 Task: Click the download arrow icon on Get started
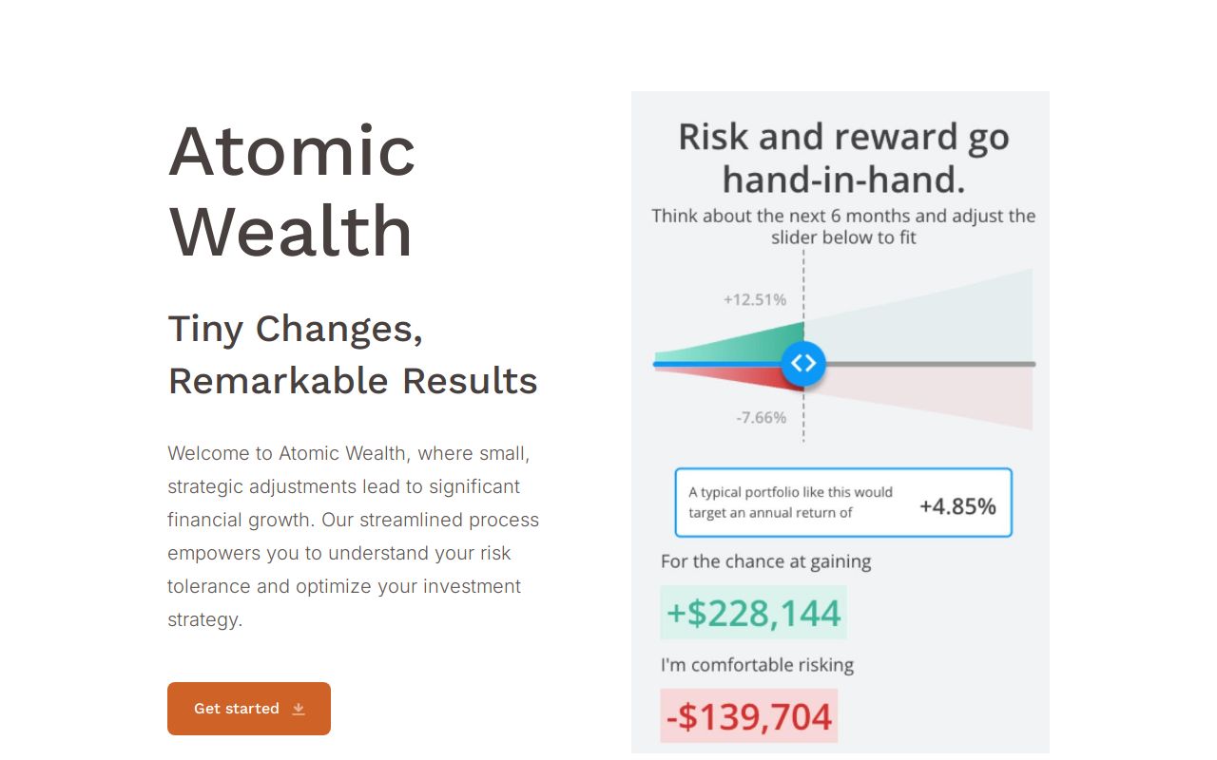[x=299, y=709]
